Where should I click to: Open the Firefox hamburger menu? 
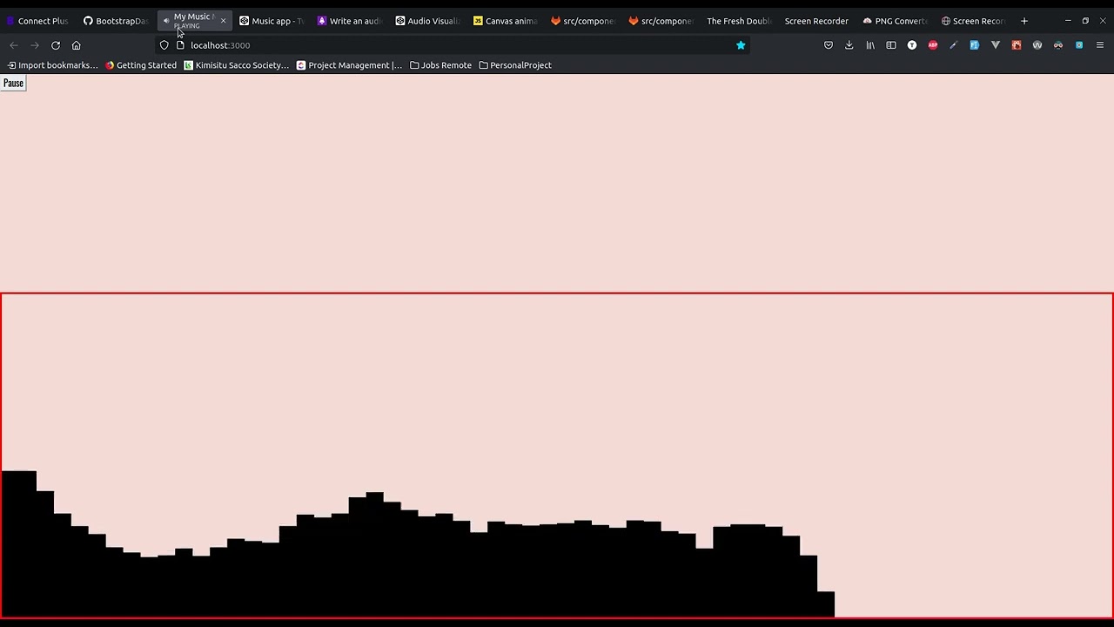(1100, 45)
